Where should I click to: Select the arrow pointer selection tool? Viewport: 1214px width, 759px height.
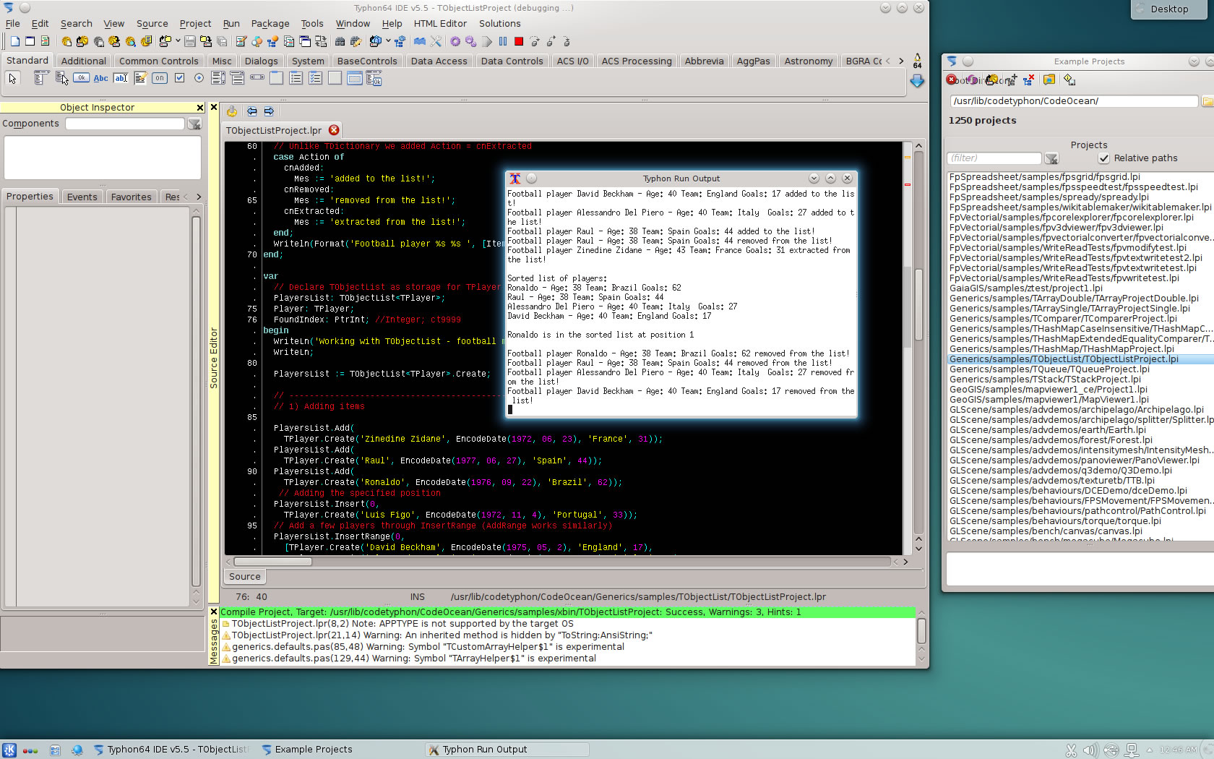(x=12, y=78)
